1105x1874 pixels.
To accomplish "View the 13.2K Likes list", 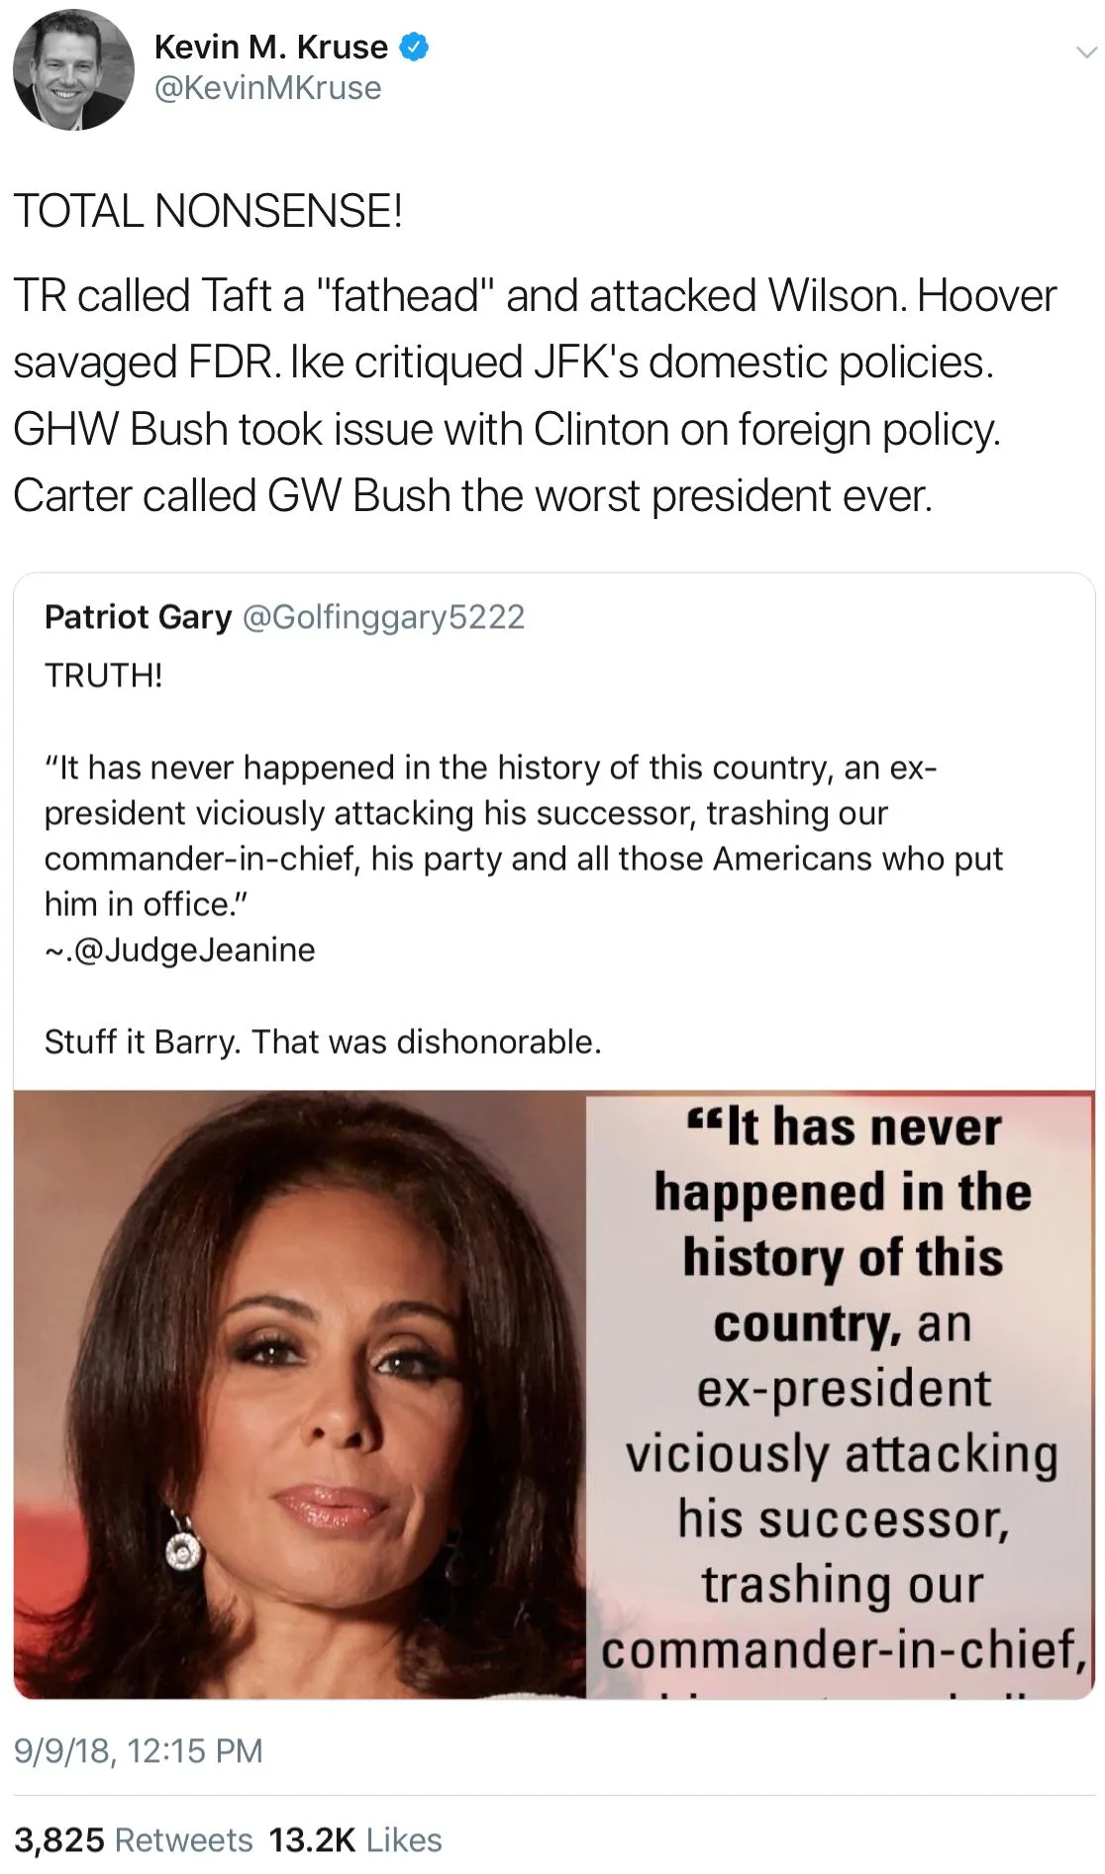I will click(x=355, y=1839).
